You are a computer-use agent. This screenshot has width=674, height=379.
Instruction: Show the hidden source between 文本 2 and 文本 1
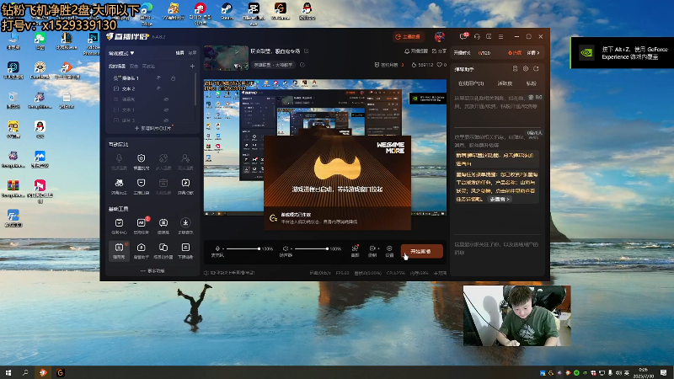(166, 99)
